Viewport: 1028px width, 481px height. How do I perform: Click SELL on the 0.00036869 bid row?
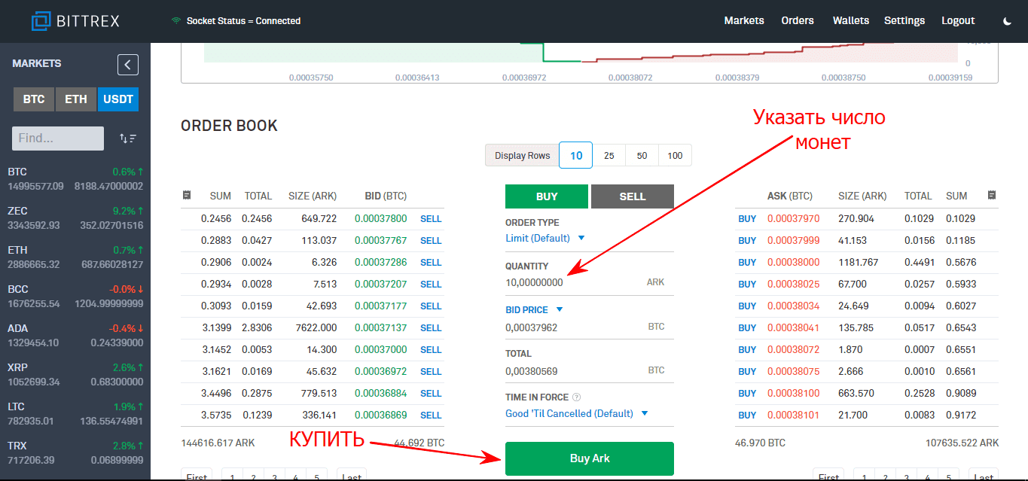tap(431, 416)
